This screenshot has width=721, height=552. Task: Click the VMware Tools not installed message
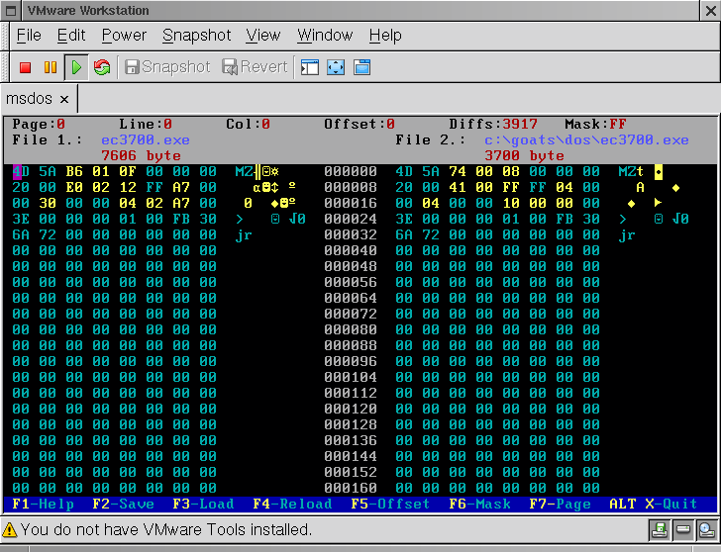point(166,530)
